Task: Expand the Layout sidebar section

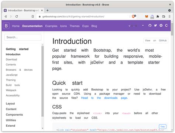Action: pyautogui.click(x=10, y=103)
